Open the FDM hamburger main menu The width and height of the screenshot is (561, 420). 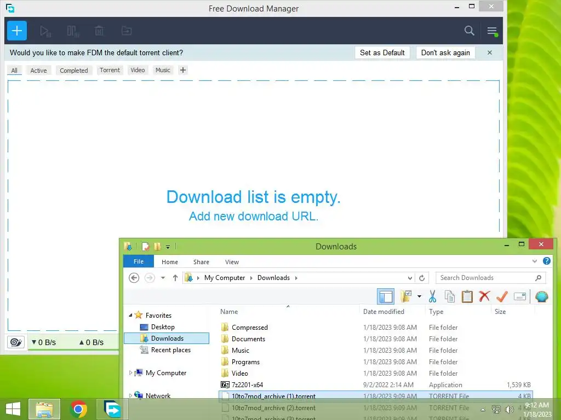coord(493,31)
